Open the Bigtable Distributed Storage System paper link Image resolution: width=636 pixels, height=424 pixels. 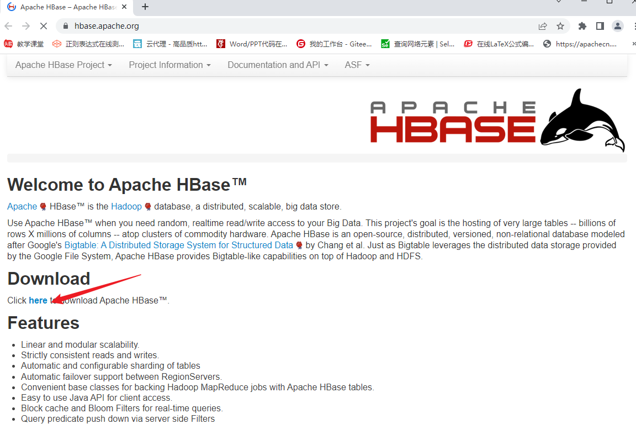pos(178,245)
